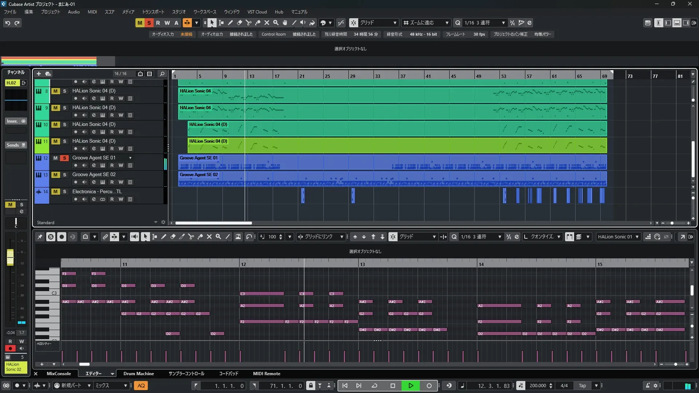Adjust the channel volume fader handle
This screenshot has width=699, height=393.
tap(10, 257)
